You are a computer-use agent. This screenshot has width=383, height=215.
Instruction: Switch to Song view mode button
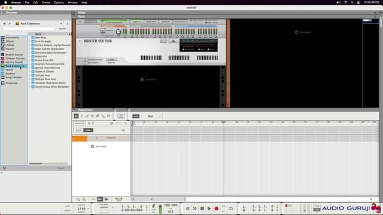pyautogui.click(x=88, y=130)
